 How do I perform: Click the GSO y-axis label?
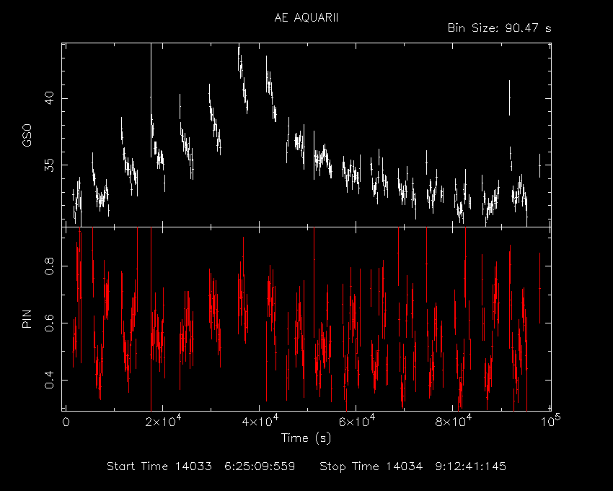[27, 136]
